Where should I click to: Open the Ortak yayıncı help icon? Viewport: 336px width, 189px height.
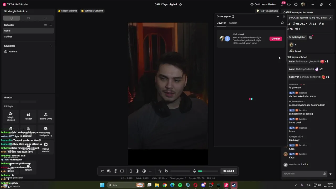click(233, 17)
